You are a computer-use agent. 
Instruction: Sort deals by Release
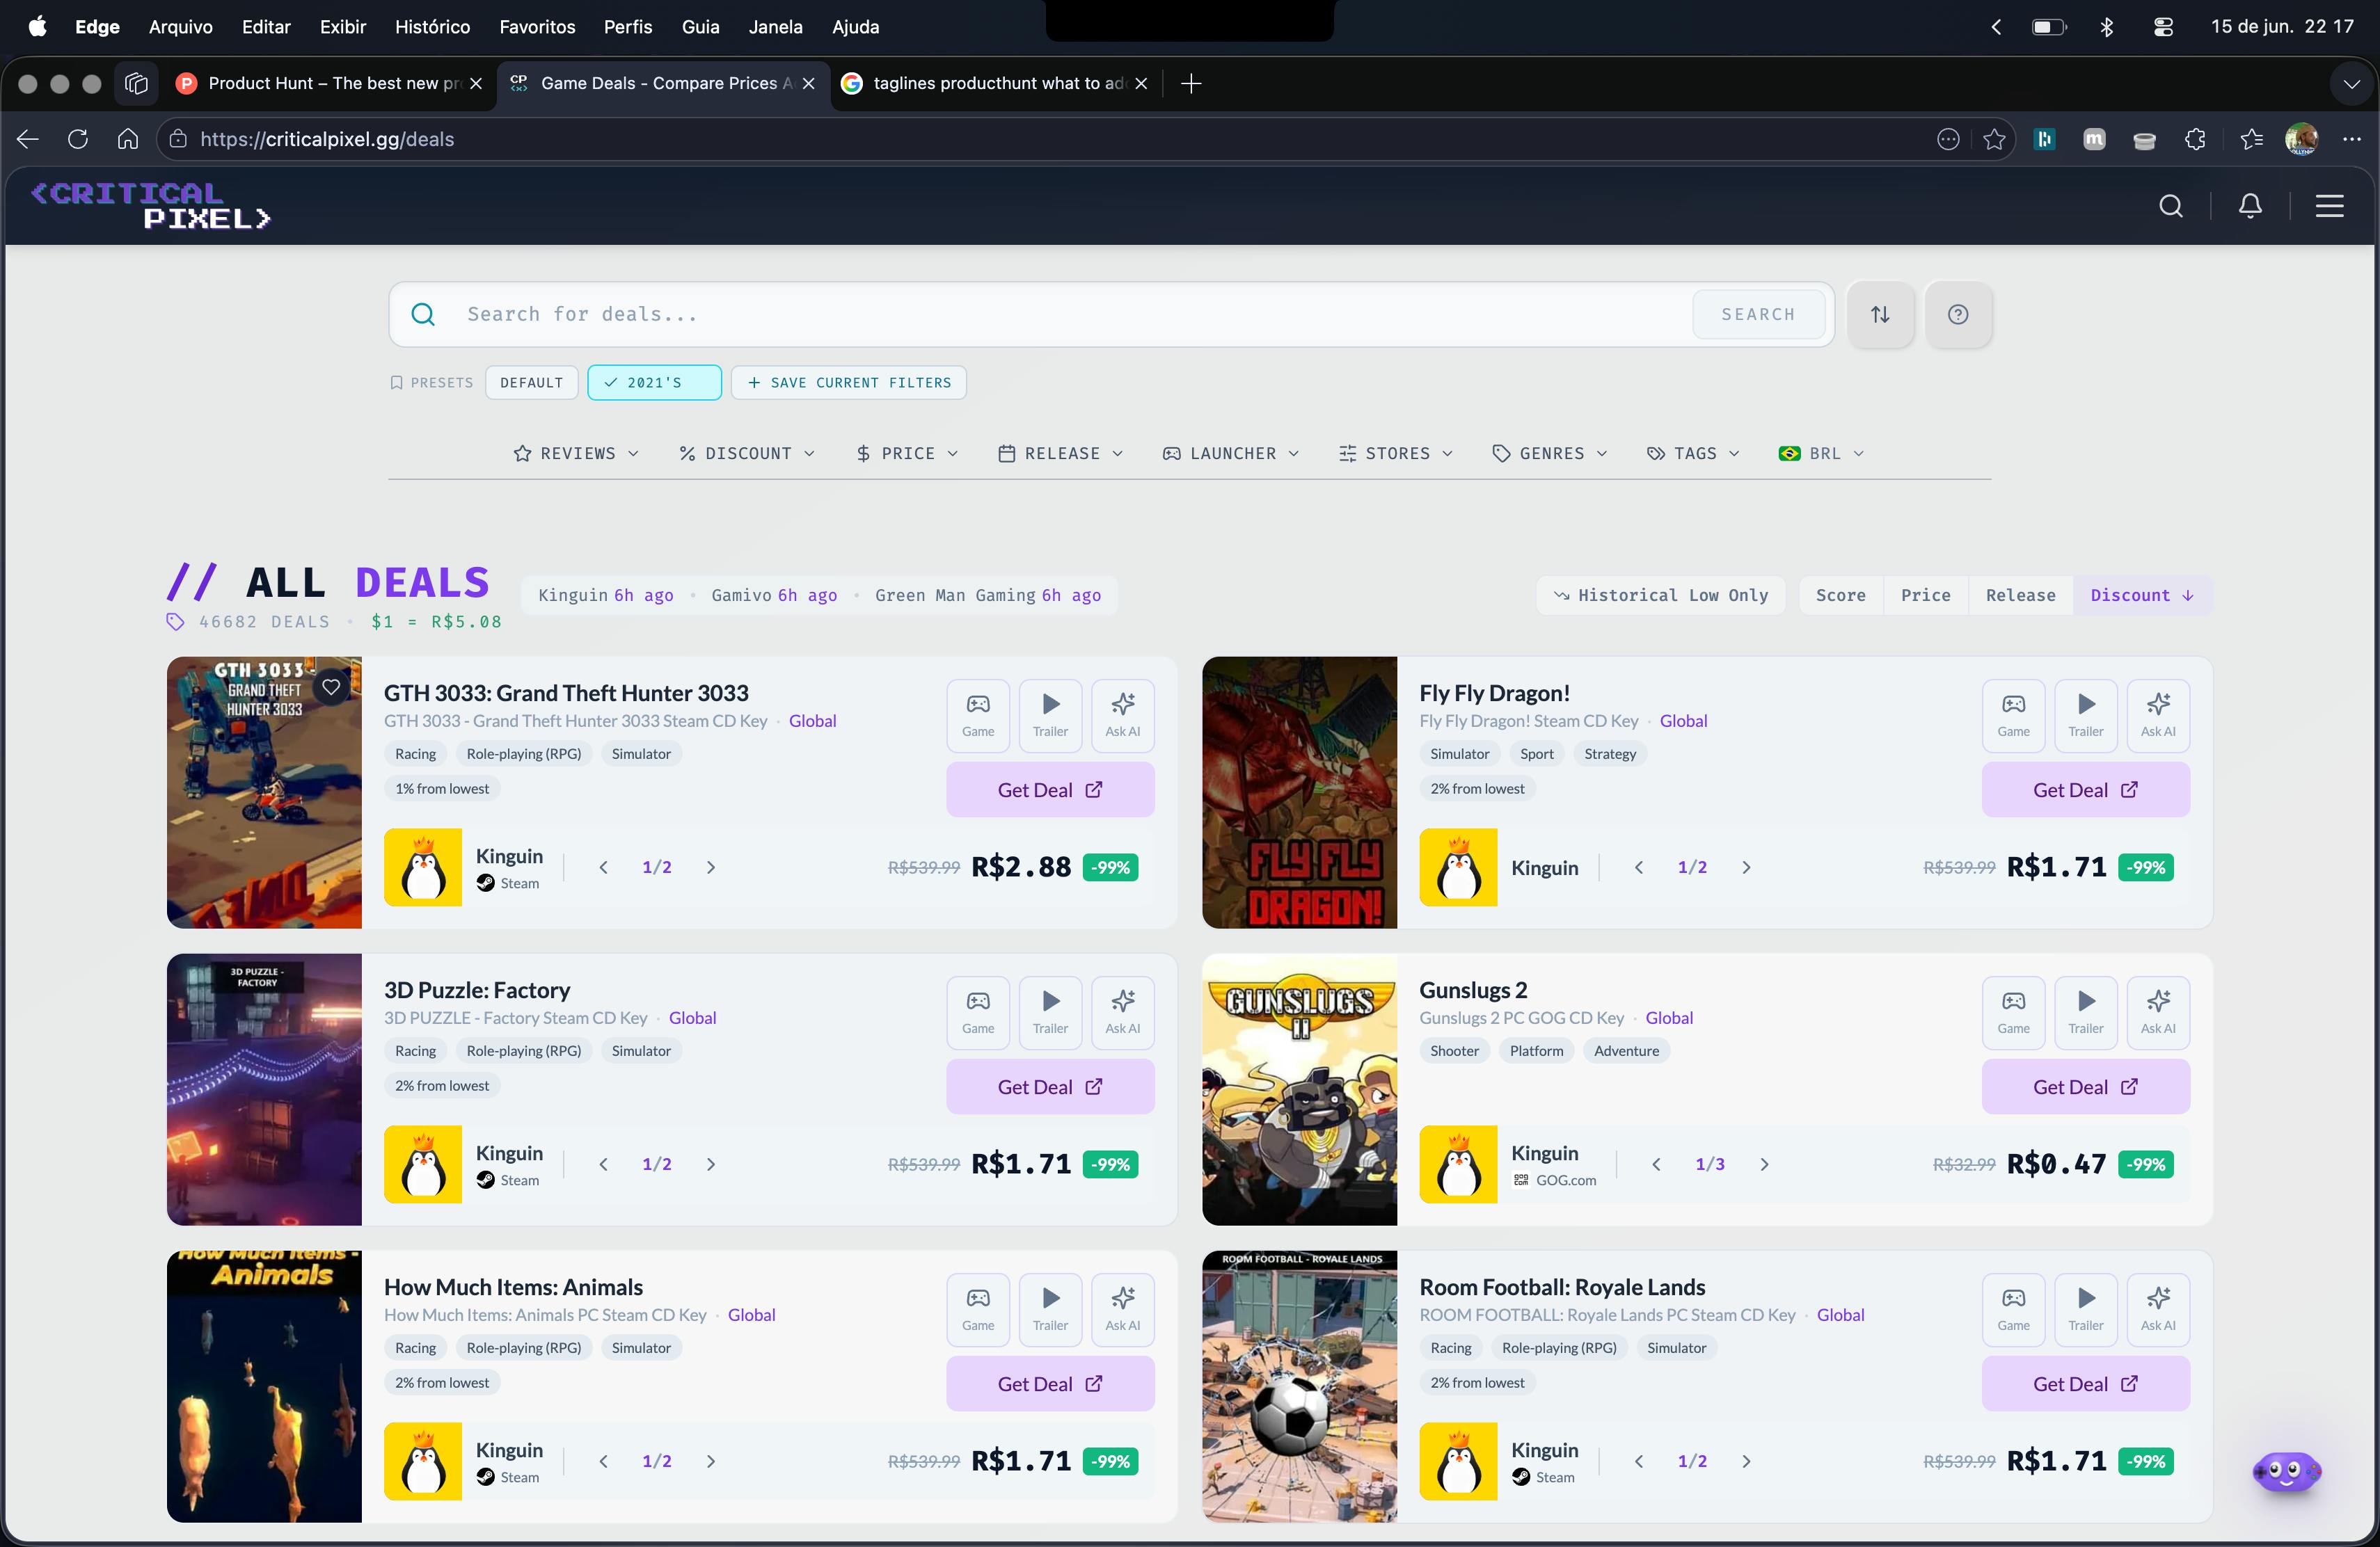coord(2020,595)
